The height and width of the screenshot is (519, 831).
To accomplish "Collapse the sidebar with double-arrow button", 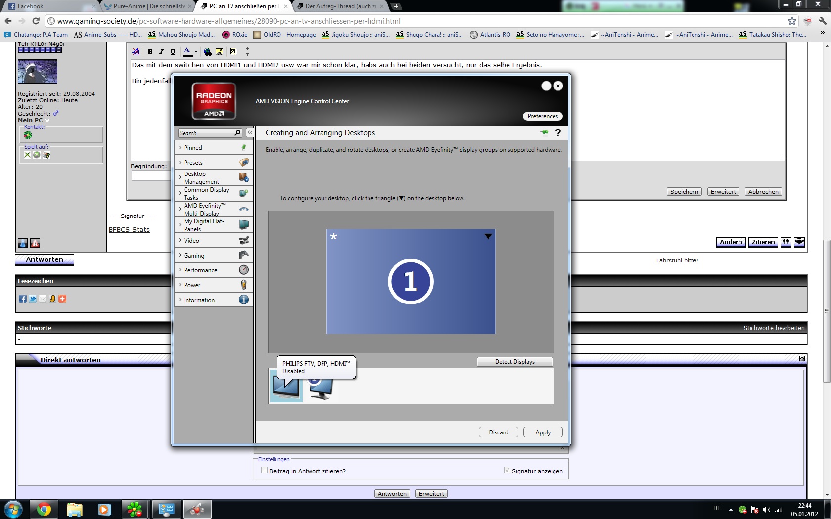I will [250, 133].
